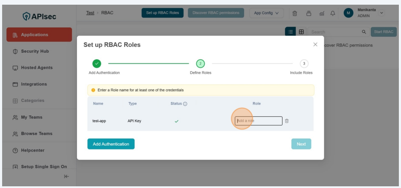Viewport: 401px width, 188px height.
Task: Switch to list view
Action: point(290,32)
